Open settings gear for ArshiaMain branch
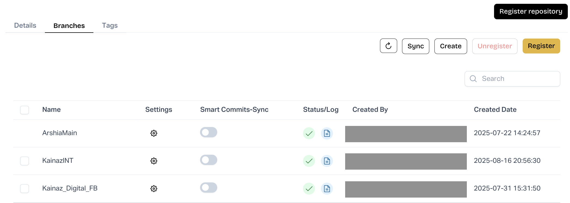Image resolution: width=570 pixels, height=203 pixels. coord(154,133)
